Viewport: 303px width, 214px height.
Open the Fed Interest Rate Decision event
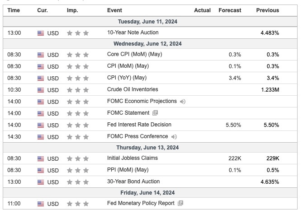(x=139, y=125)
